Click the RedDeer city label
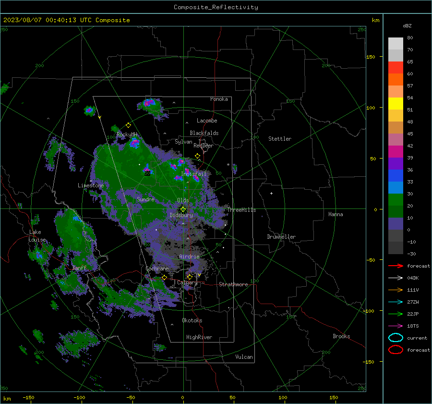The image size is (432, 404). 204,146
